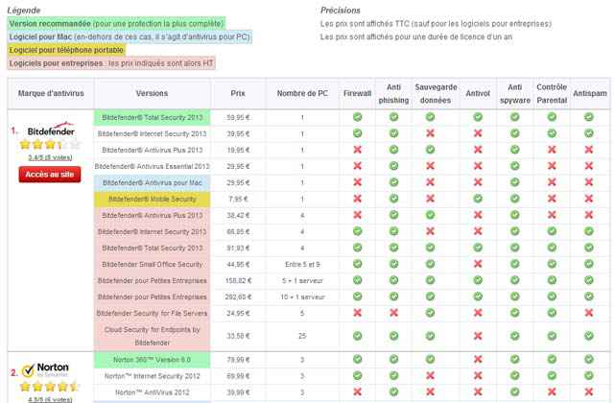The height and width of the screenshot is (403, 614).
Task: Select 'Bitdefender Small Office Security' version name
Action: (152, 265)
